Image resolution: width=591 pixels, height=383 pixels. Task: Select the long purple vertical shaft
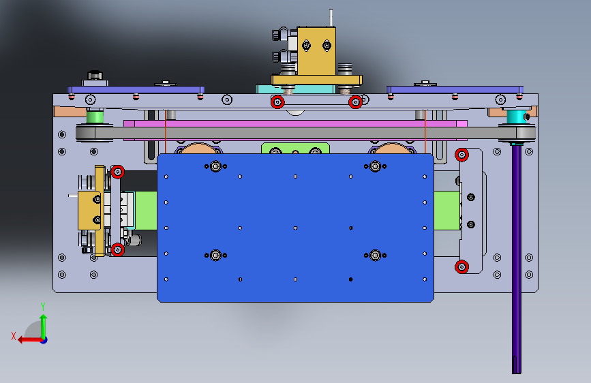click(517, 260)
